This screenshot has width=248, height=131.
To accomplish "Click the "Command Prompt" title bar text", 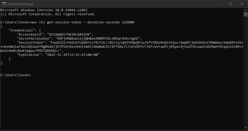I will tap(20, 4).
